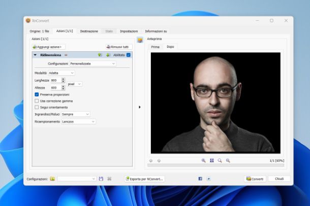Zoom out of the preview
This screenshot has height=206, width=310.
tap(228, 161)
